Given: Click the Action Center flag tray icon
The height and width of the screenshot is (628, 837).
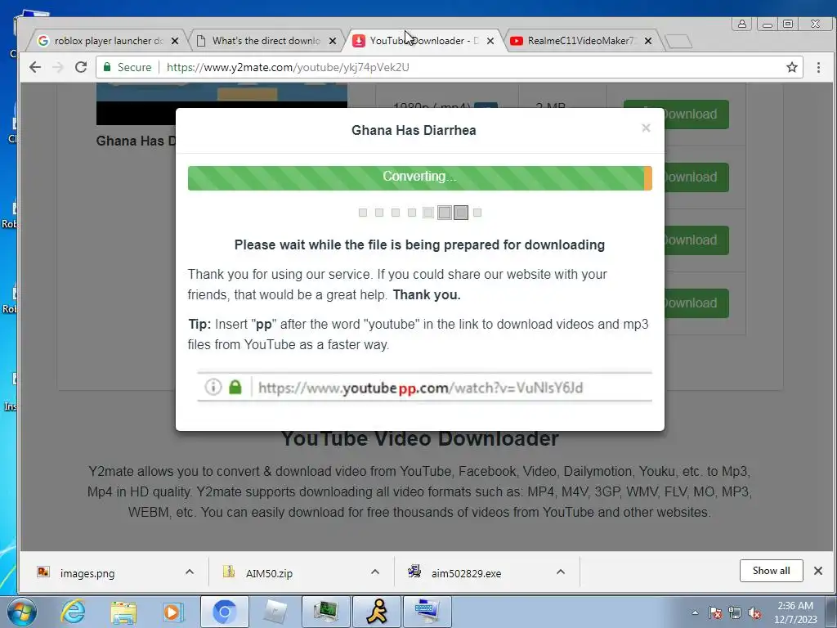Looking at the screenshot, I should pyautogui.click(x=715, y=612).
